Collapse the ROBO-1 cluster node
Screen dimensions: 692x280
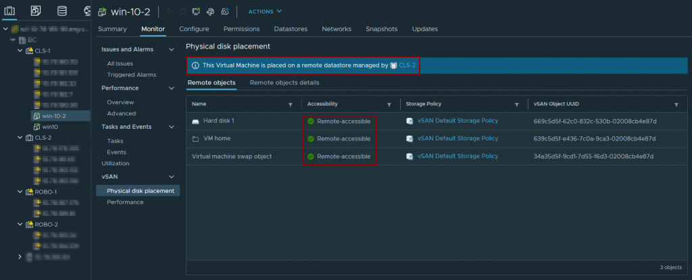(x=18, y=192)
